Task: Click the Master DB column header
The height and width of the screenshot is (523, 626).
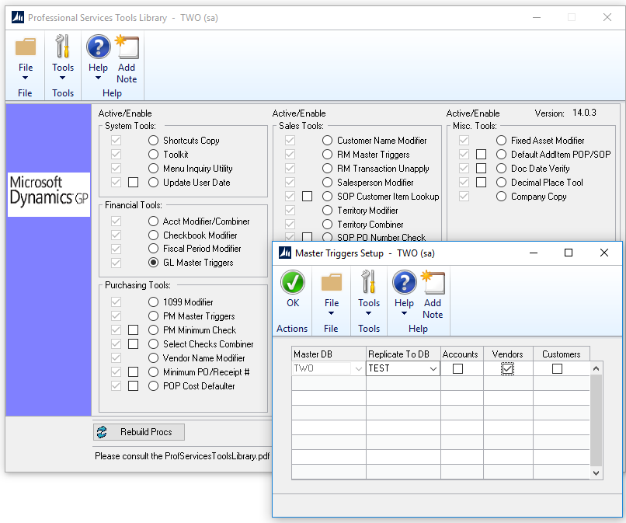Action: tap(329, 354)
